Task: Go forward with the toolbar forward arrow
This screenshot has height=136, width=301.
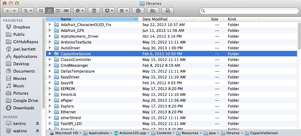Action: pyautogui.click(x=15, y=11)
